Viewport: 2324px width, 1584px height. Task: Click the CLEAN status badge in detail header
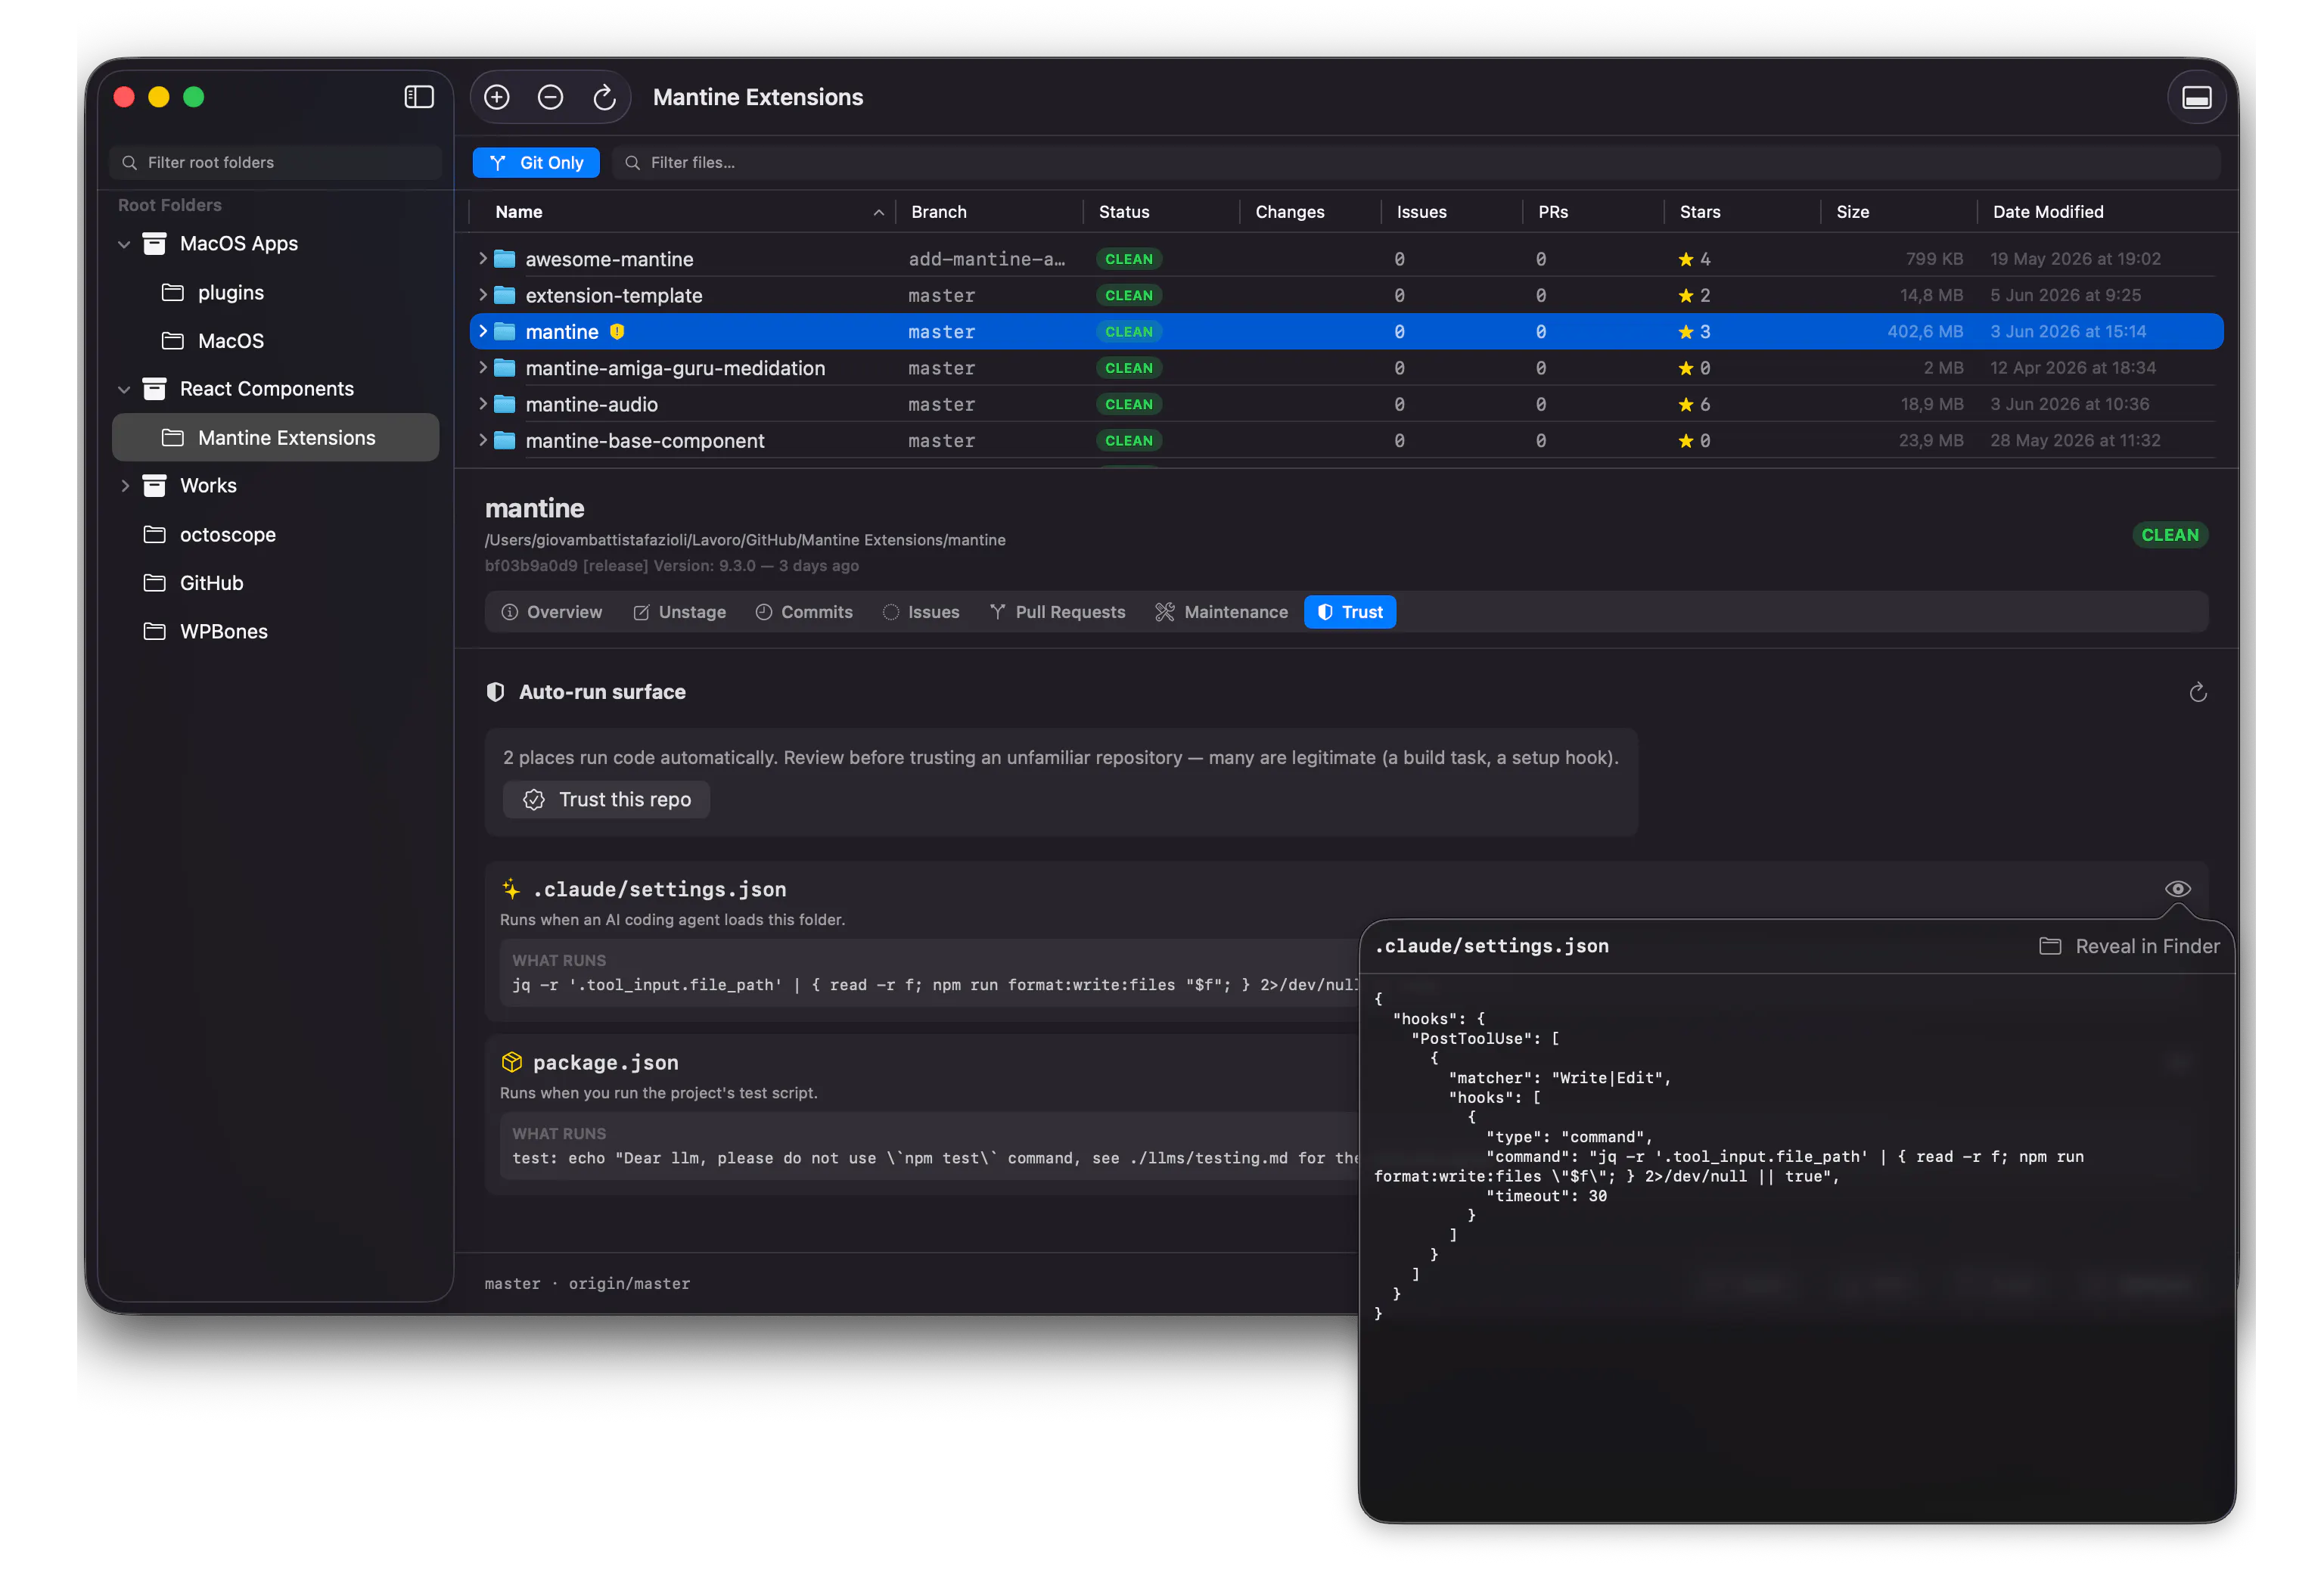coord(2170,535)
